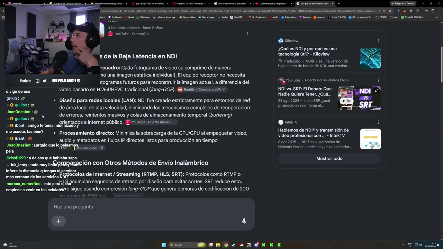Click the page vertical scrollbar
Image resolution: width=443 pixels, height=249 pixels.
[441, 64]
